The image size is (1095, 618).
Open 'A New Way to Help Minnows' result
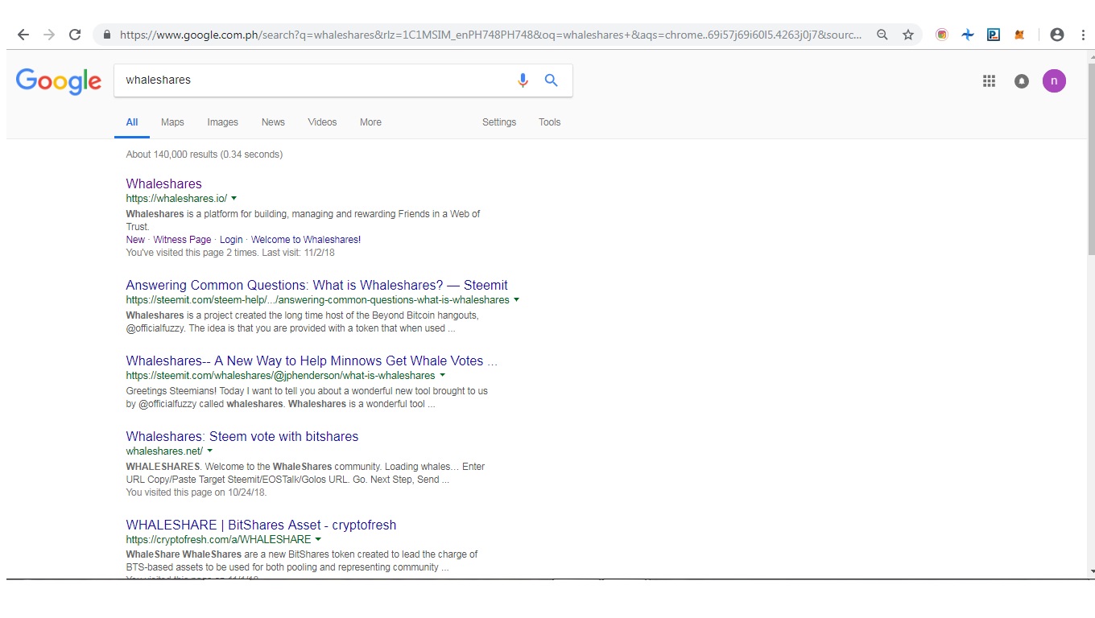(x=312, y=360)
